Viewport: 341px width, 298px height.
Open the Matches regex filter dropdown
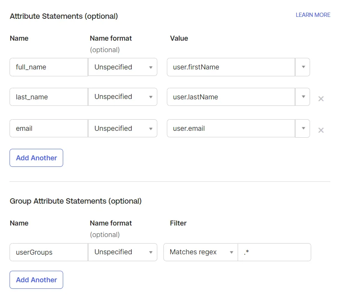(200, 252)
